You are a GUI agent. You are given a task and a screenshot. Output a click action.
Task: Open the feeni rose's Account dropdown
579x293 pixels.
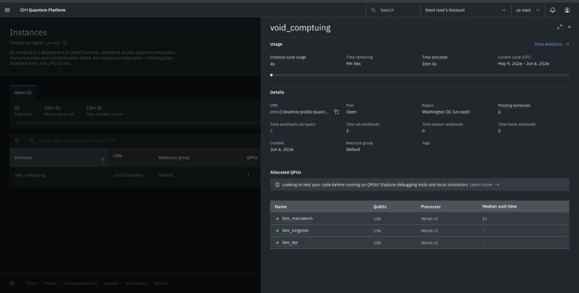click(x=465, y=10)
